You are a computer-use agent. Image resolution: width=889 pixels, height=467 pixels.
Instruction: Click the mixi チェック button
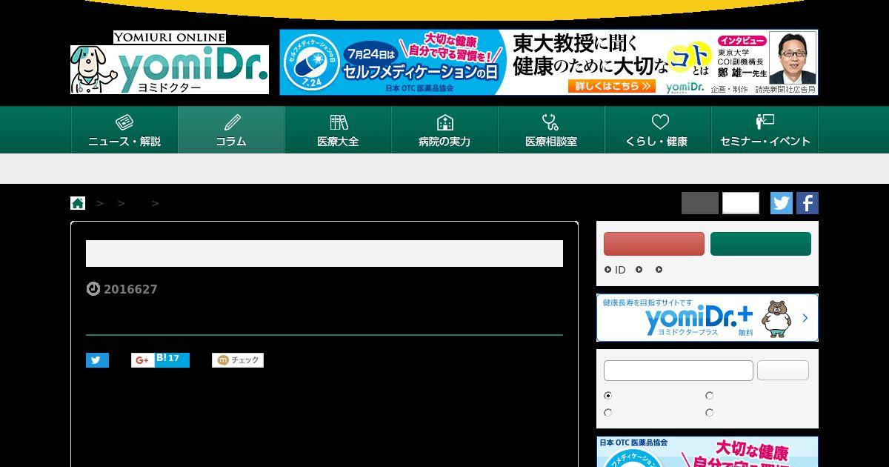point(238,360)
